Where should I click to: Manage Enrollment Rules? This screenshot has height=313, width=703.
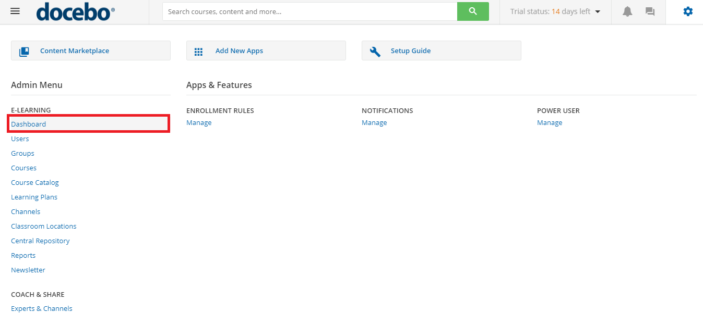[x=199, y=122]
